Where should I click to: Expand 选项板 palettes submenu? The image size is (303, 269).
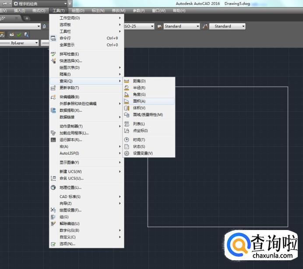tap(87, 25)
